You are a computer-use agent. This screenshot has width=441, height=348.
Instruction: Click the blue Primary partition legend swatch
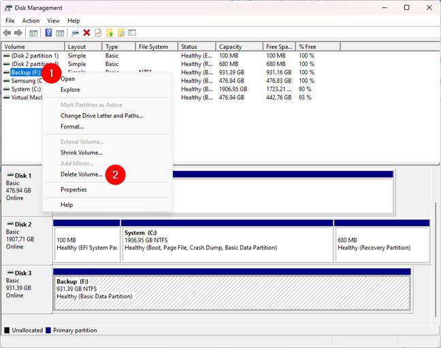pyautogui.click(x=48, y=330)
